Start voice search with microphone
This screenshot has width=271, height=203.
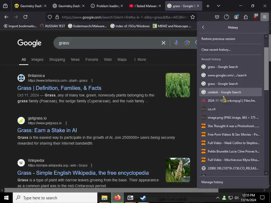tap(176, 43)
